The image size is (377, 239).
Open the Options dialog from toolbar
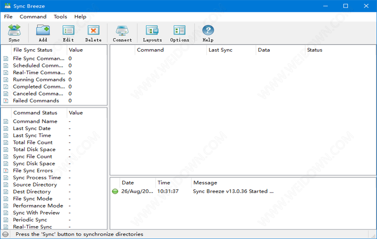pos(179,33)
